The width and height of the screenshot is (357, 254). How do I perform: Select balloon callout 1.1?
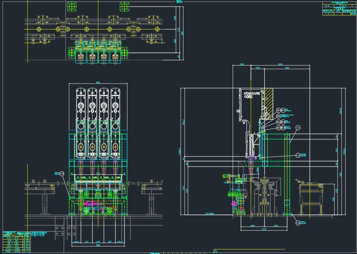tap(298, 128)
